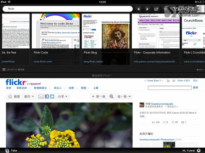Click the blueskyoveraquatic avatar icon
The height and width of the screenshot is (153, 205).
click(x=142, y=105)
